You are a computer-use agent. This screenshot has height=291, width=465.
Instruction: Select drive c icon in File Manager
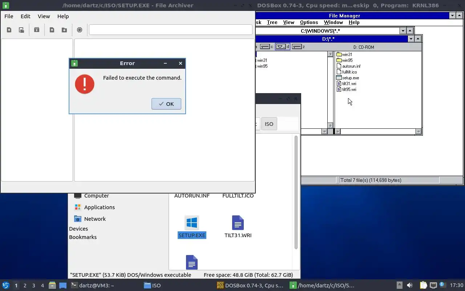(267, 47)
